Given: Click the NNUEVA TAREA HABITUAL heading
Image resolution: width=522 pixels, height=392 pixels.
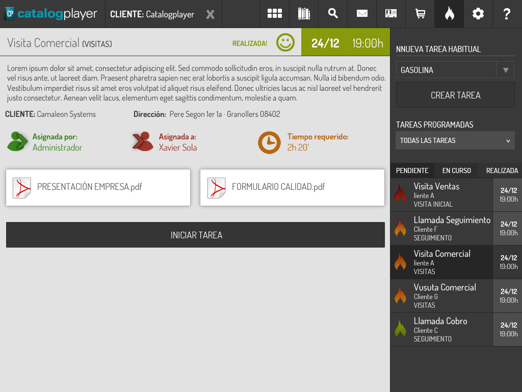Looking at the screenshot, I should (x=438, y=49).
